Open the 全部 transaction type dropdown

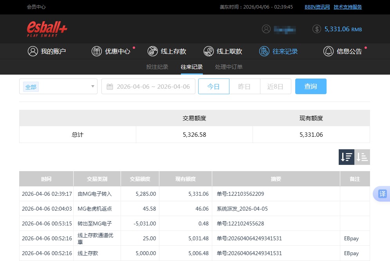point(58,86)
